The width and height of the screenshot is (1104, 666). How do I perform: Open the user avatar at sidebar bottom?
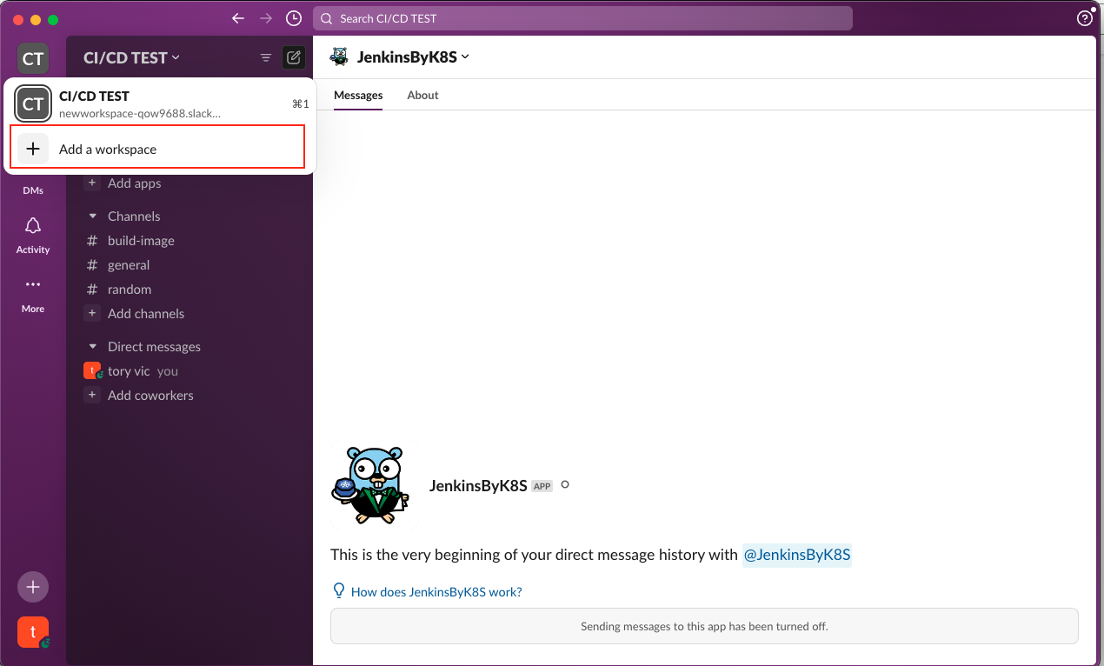pyautogui.click(x=33, y=632)
